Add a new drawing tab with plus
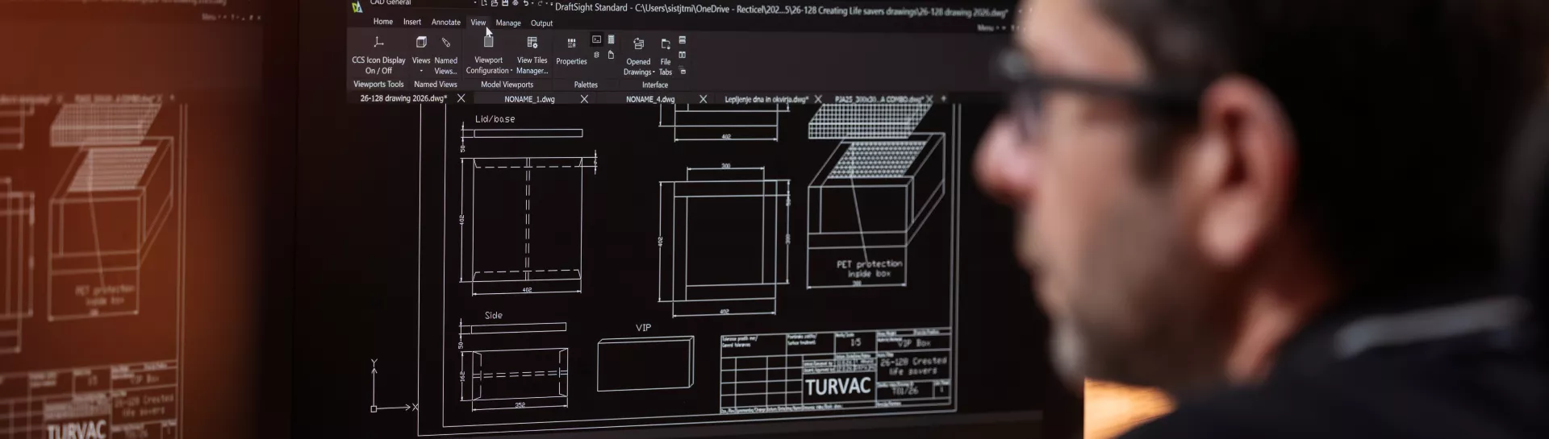This screenshot has width=1549, height=439. point(943,99)
